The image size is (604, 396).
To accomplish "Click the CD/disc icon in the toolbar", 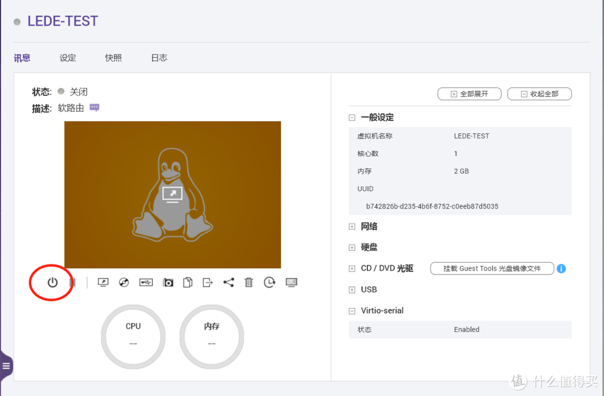I will 124,282.
